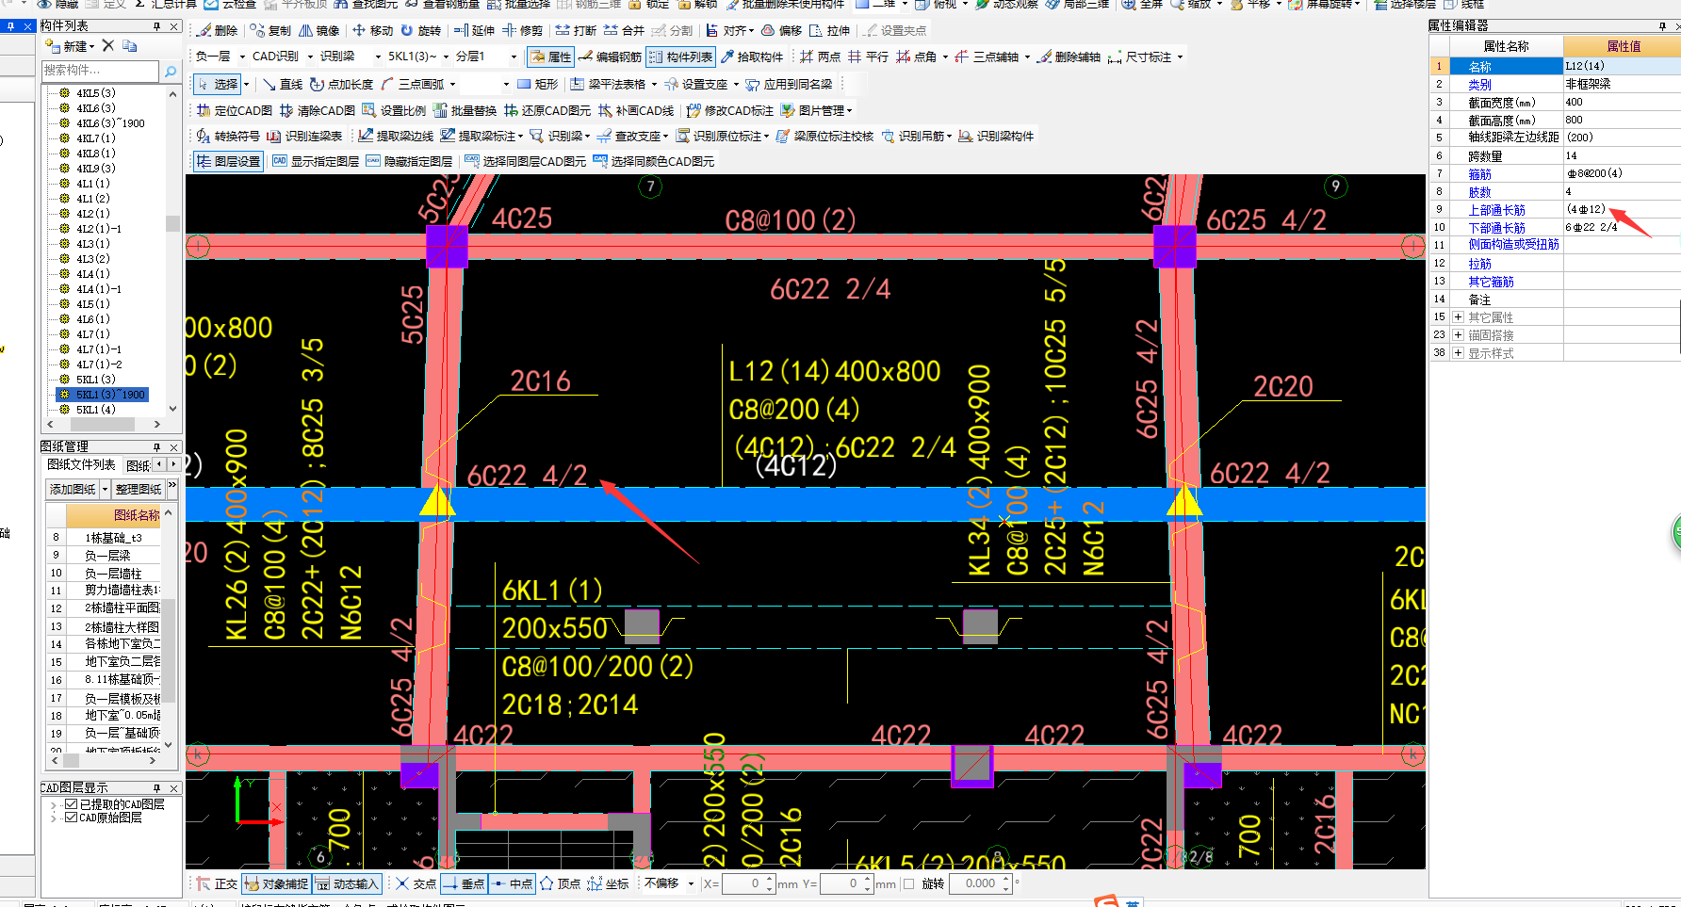Open the 查改支座 menu
Image resolution: width=1681 pixels, height=907 pixels.
pyautogui.click(x=632, y=136)
